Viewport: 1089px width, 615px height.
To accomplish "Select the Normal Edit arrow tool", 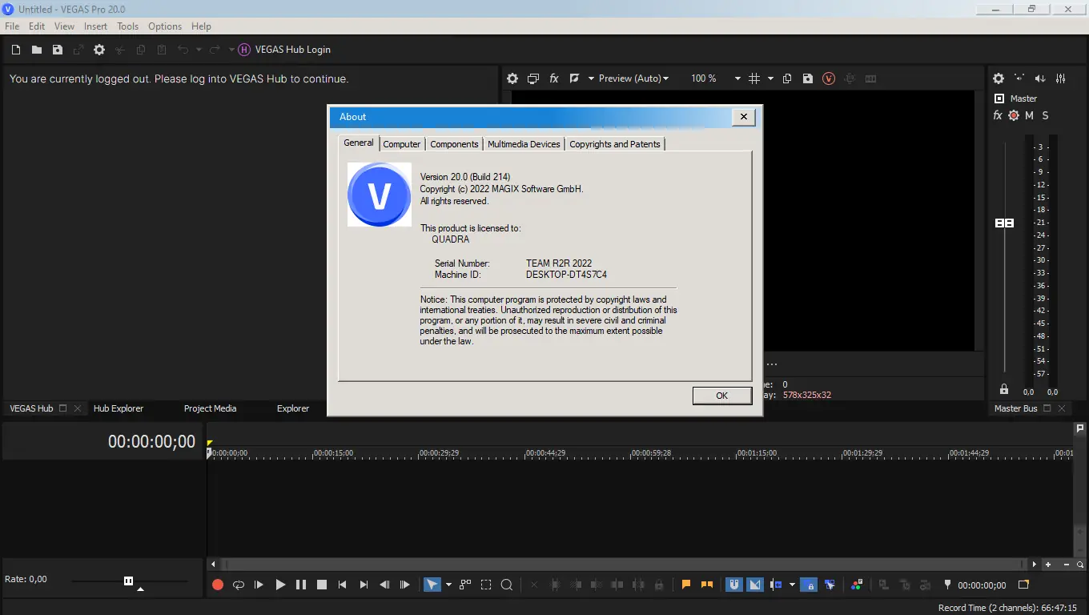I will (432, 585).
